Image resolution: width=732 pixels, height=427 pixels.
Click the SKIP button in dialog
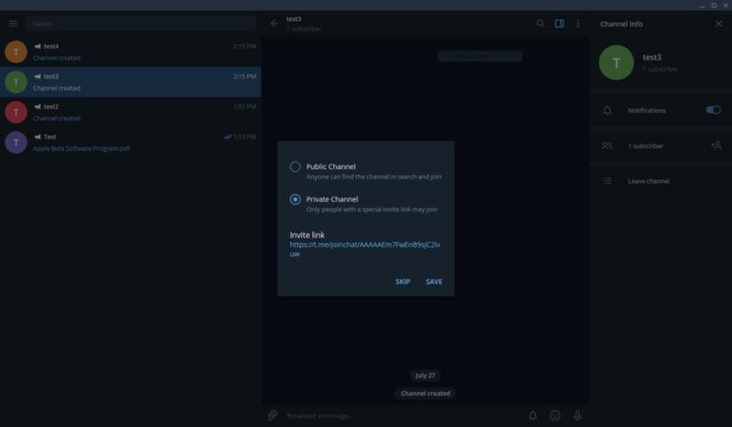(x=403, y=282)
